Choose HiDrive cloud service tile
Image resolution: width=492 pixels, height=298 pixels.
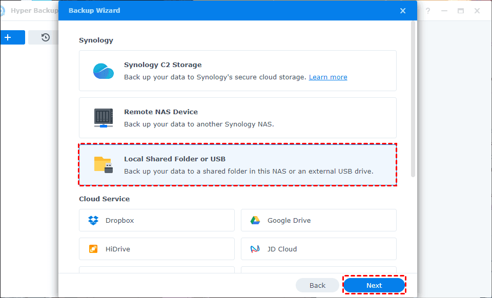(156, 249)
